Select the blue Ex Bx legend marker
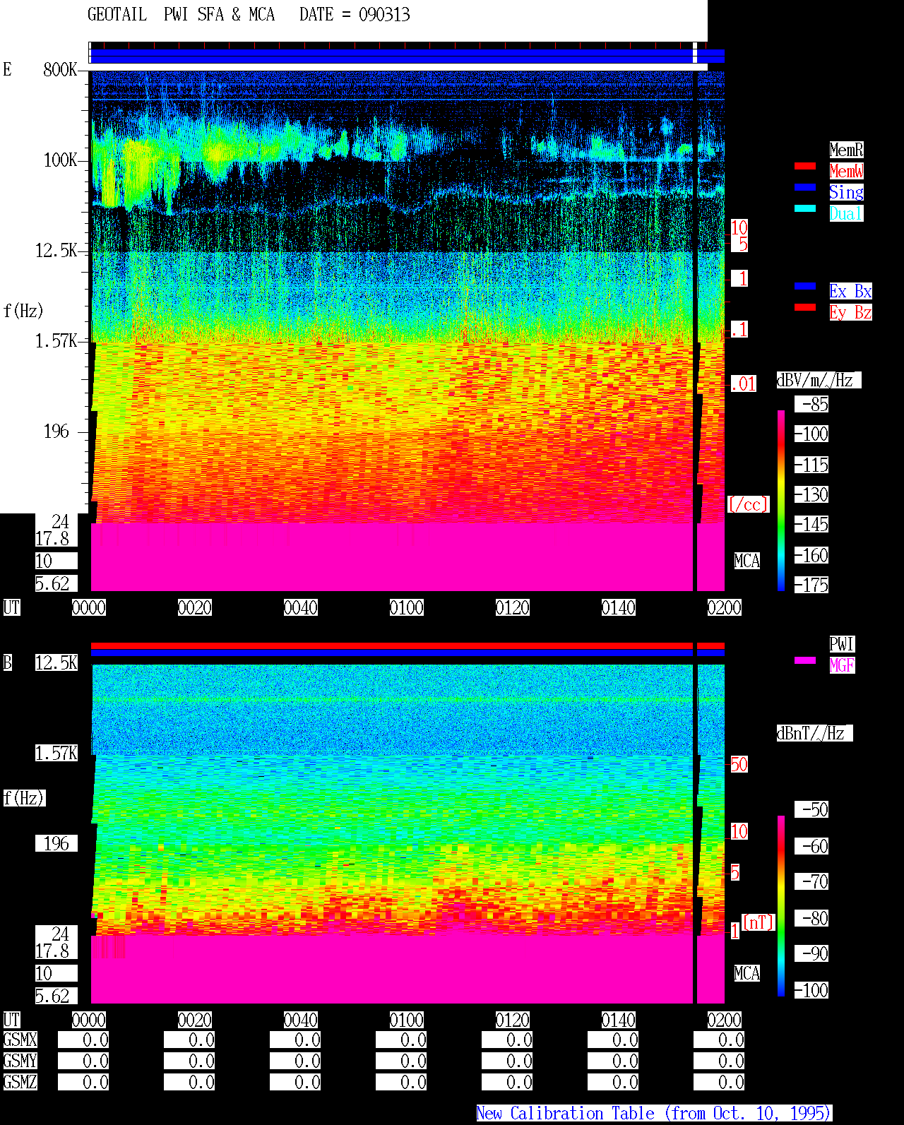Screen dimensions: 904x1125 click(x=805, y=286)
